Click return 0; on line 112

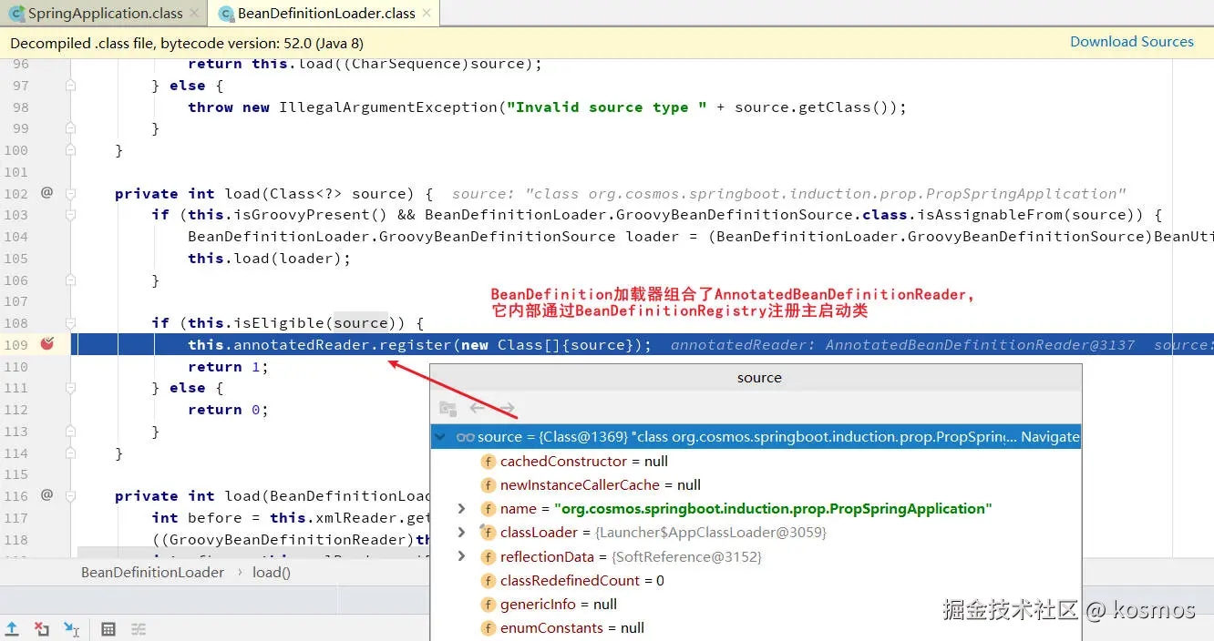pyautogui.click(x=228, y=410)
